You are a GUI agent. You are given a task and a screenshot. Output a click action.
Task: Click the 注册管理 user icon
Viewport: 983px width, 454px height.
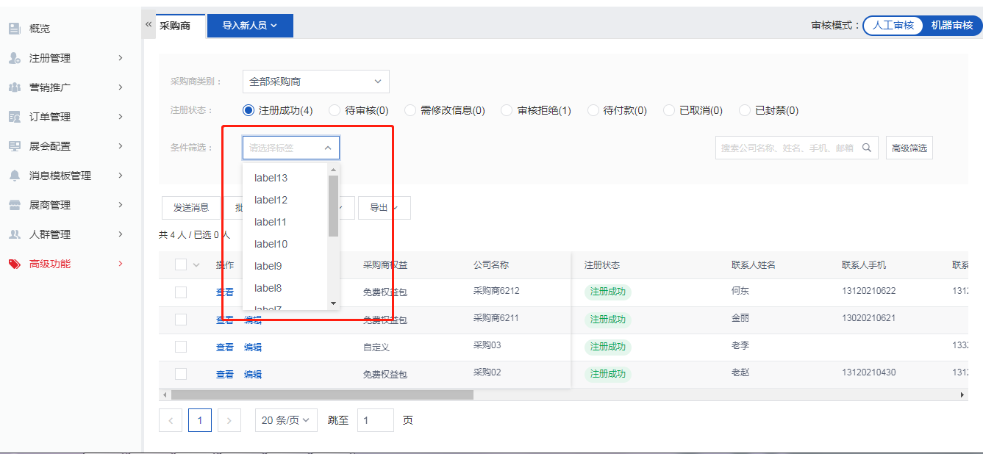pos(14,58)
